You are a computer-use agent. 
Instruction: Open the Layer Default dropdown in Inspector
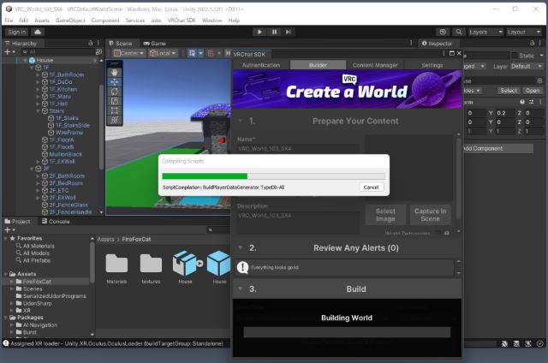click(x=527, y=66)
